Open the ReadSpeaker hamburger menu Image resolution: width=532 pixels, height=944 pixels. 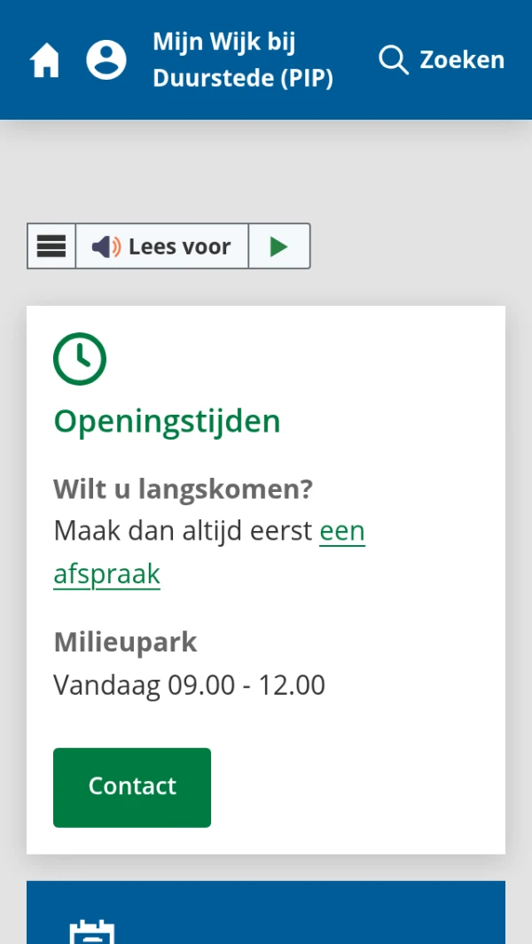tap(51, 246)
